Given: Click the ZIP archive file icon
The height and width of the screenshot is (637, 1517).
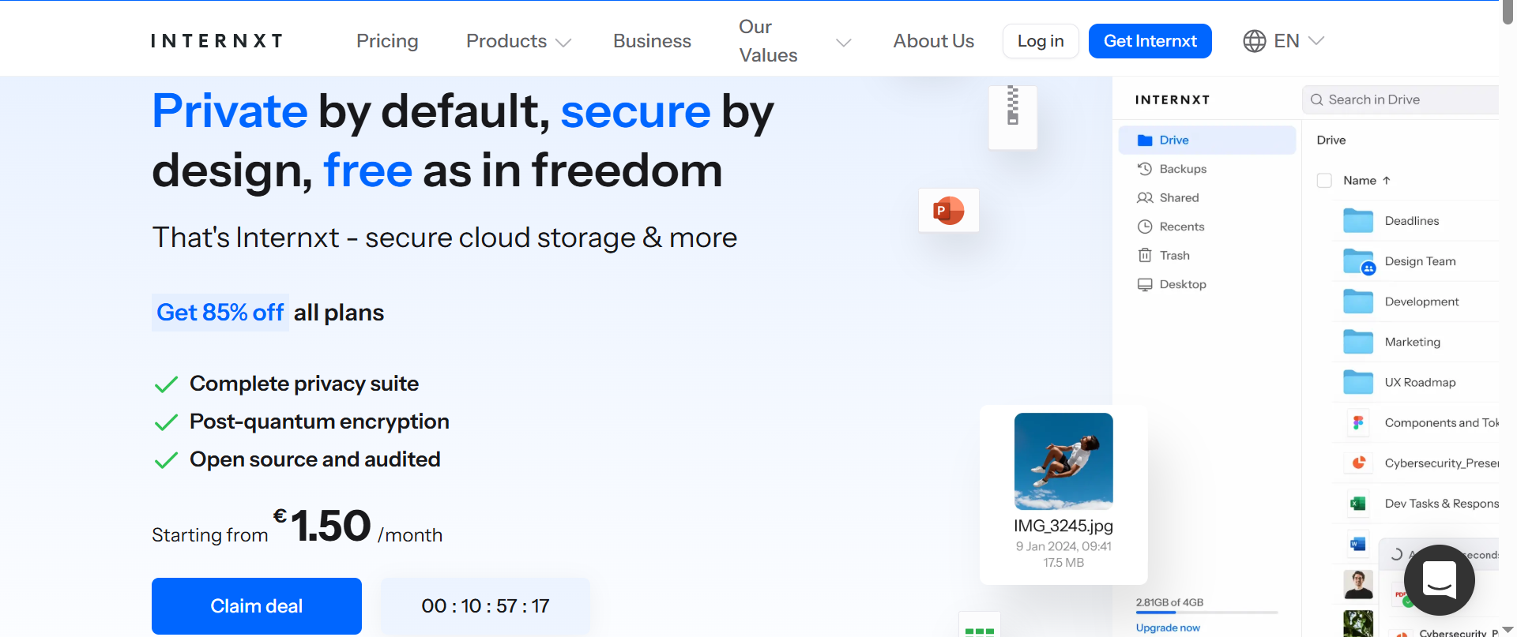Looking at the screenshot, I should click(1012, 117).
